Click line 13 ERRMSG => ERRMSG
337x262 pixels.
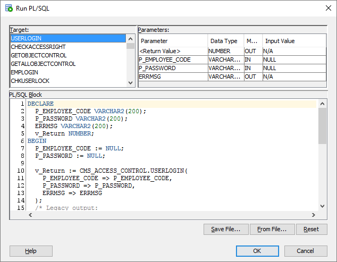(72, 193)
